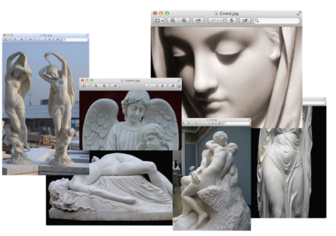Rotate the image in Greed.jpg window
Viewport: 336px width, 236px height.
(231, 20)
